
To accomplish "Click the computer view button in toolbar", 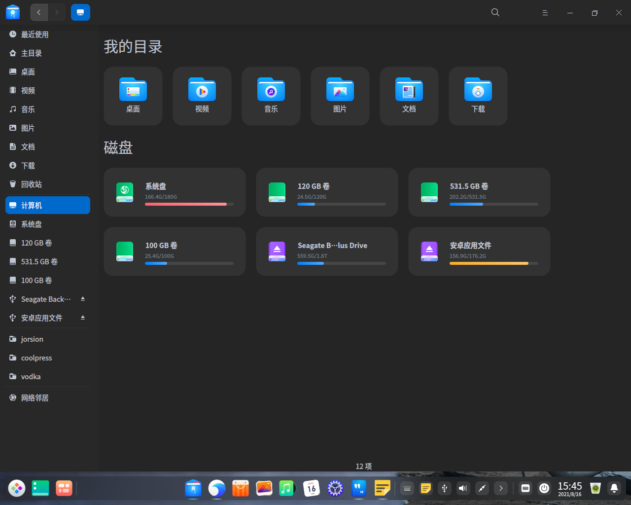I will click(x=80, y=12).
